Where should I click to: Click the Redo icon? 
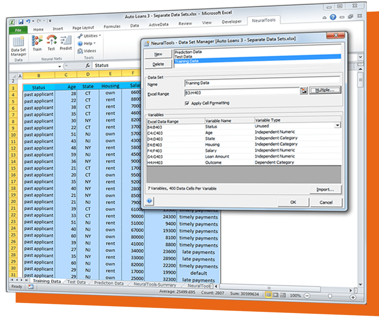pyautogui.click(x=39, y=21)
